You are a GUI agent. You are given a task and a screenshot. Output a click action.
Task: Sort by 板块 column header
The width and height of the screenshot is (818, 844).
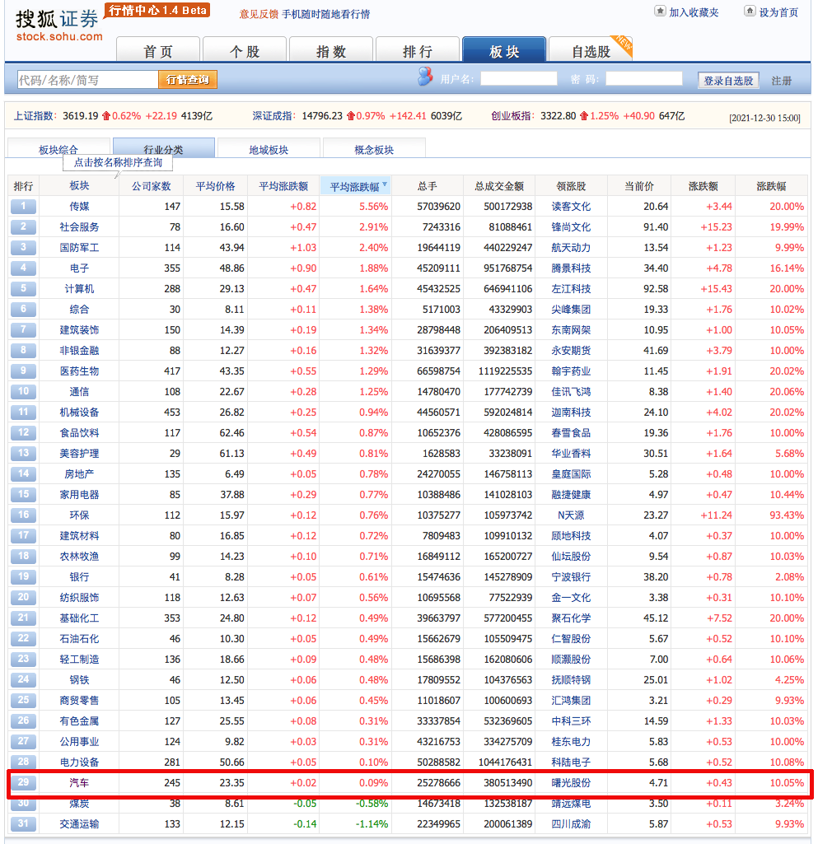pos(79,186)
